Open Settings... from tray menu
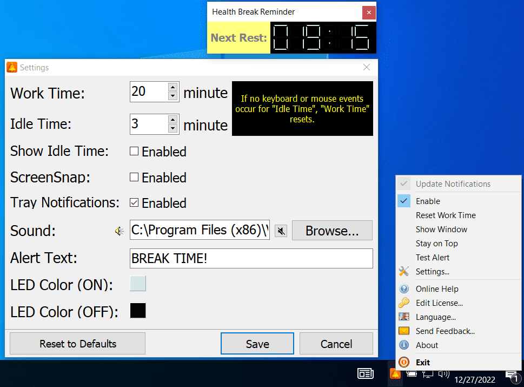 point(433,271)
